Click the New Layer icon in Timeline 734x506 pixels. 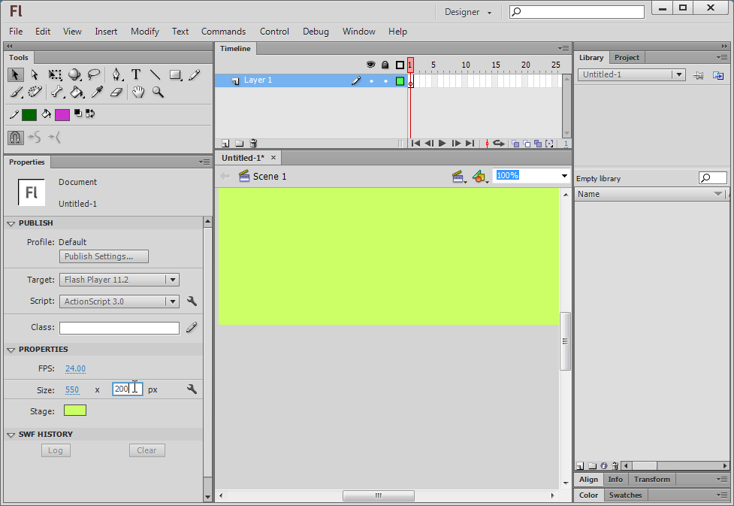(x=225, y=143)
